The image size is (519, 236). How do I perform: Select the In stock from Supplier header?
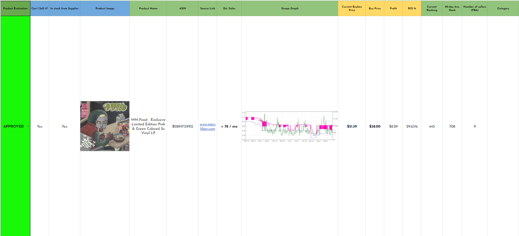[x=64, y=8]
